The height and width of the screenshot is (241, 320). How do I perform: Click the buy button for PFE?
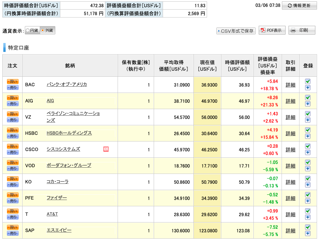13,195
